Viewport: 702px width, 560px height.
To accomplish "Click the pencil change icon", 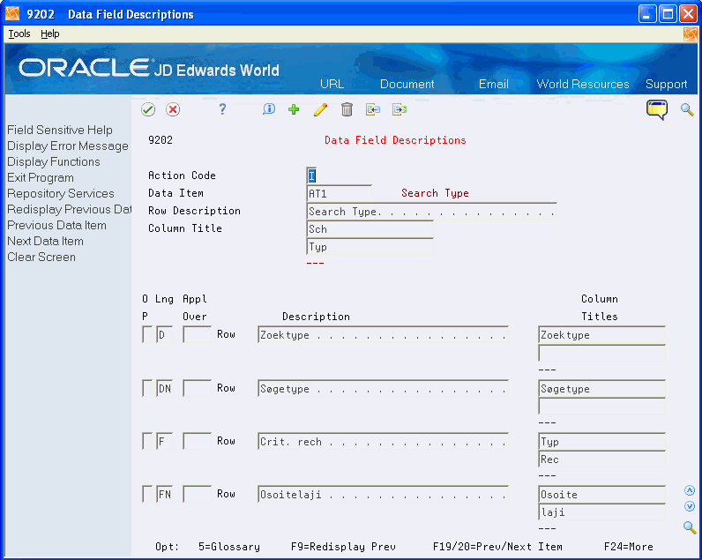I will click(x=320, y=109).
